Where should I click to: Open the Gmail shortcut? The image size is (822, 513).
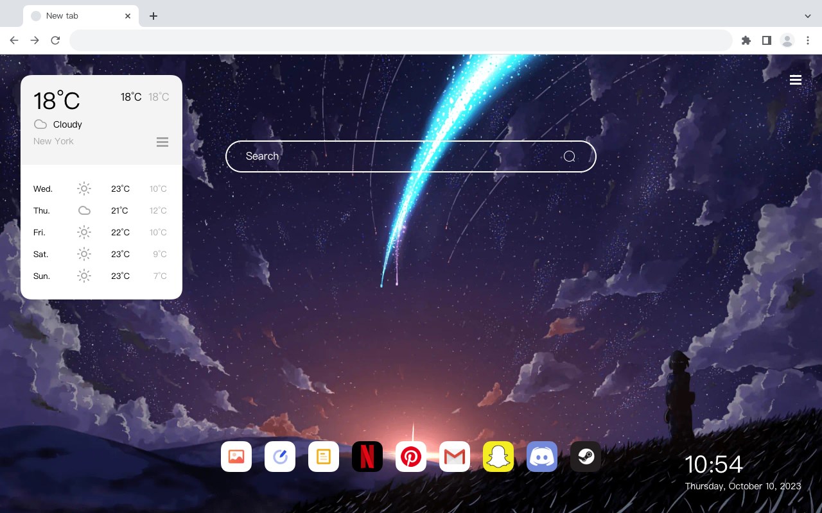(x=455, y=457)
